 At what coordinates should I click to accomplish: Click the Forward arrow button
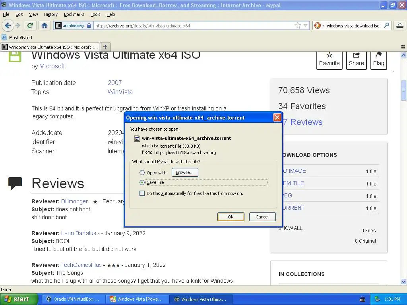tap(17, 25)
